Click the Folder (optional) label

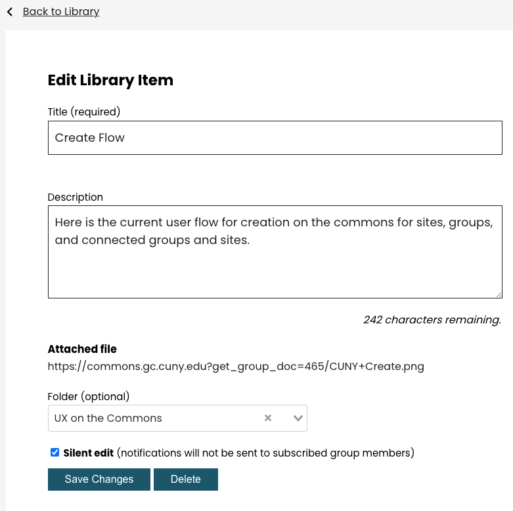(89, 396)
